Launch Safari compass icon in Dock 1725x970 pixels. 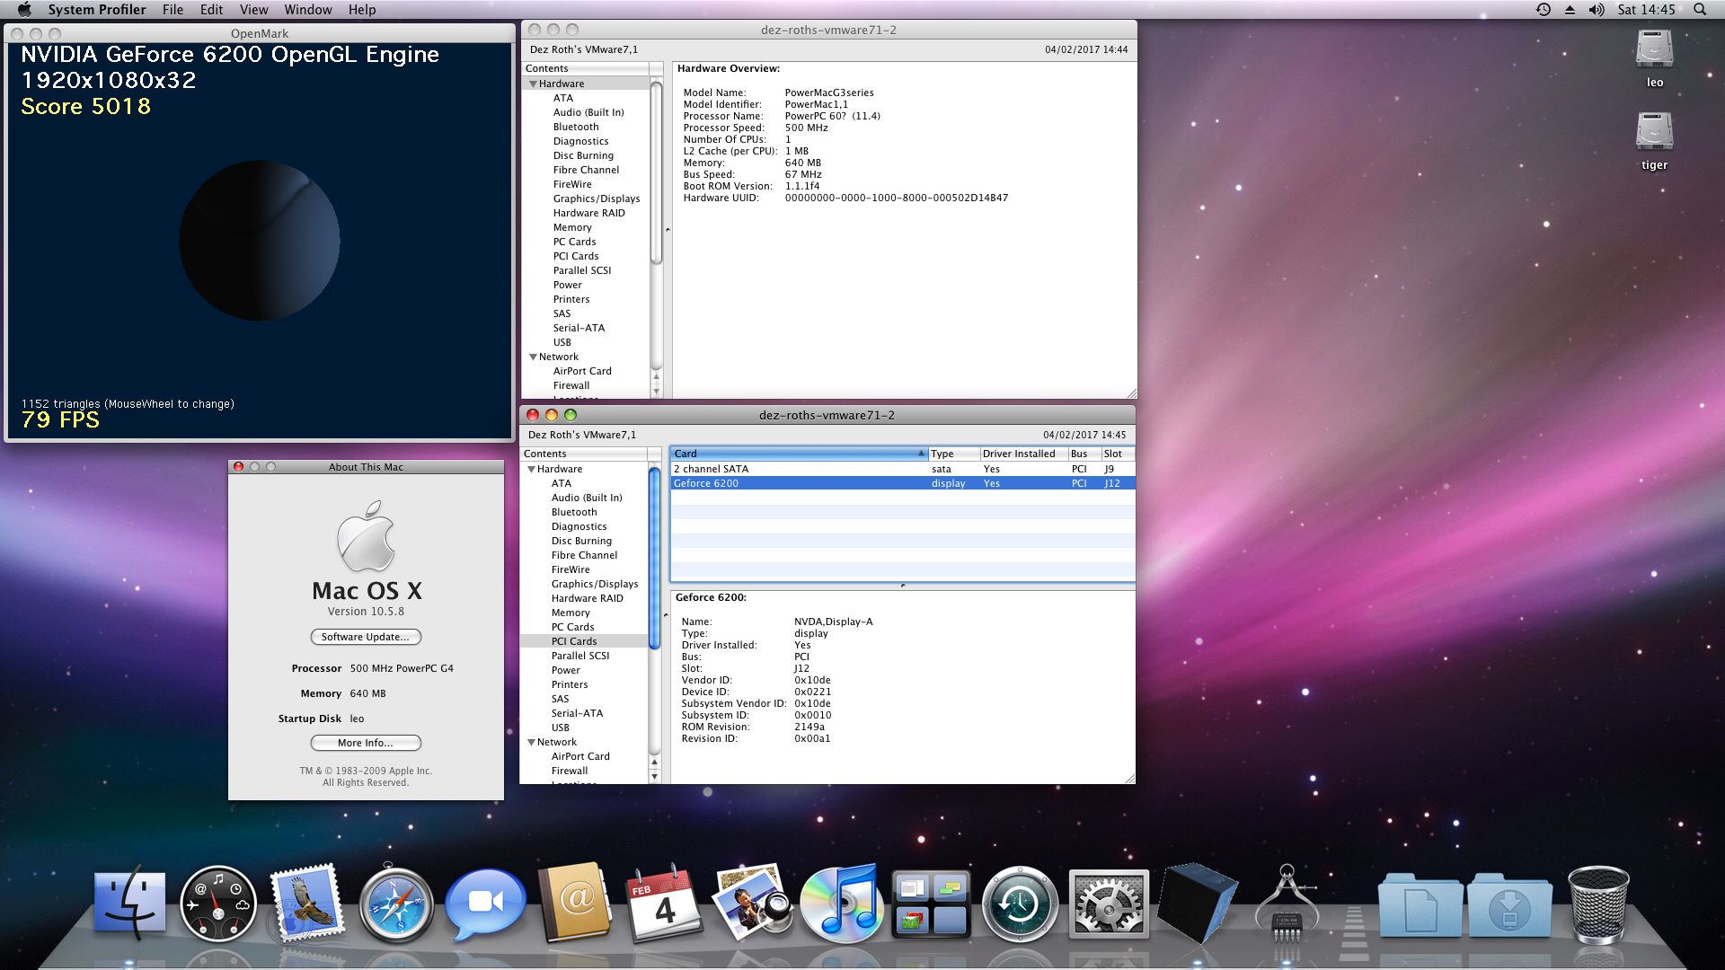396,904
